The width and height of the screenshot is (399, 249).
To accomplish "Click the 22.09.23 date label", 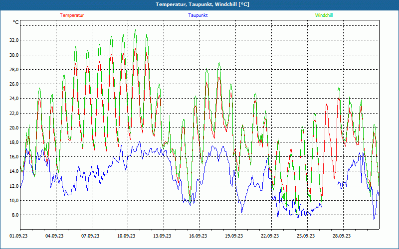I will pos(270,236).
